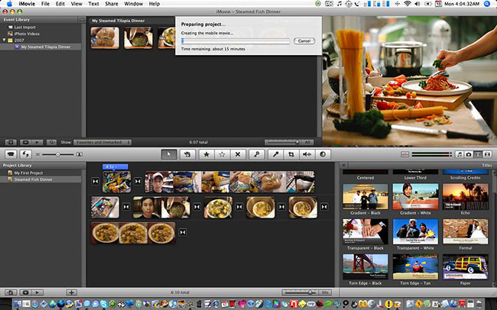Screen dimensions: 497x310
Task: Click the add selection to project tool
Action: click(187, 154)
